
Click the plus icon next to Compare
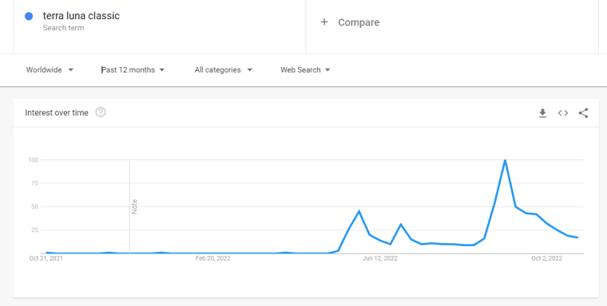click(x=324, y=22)
